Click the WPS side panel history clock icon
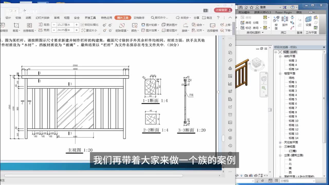Viewport: 329px width, 185px height. [x=230, y=145]
